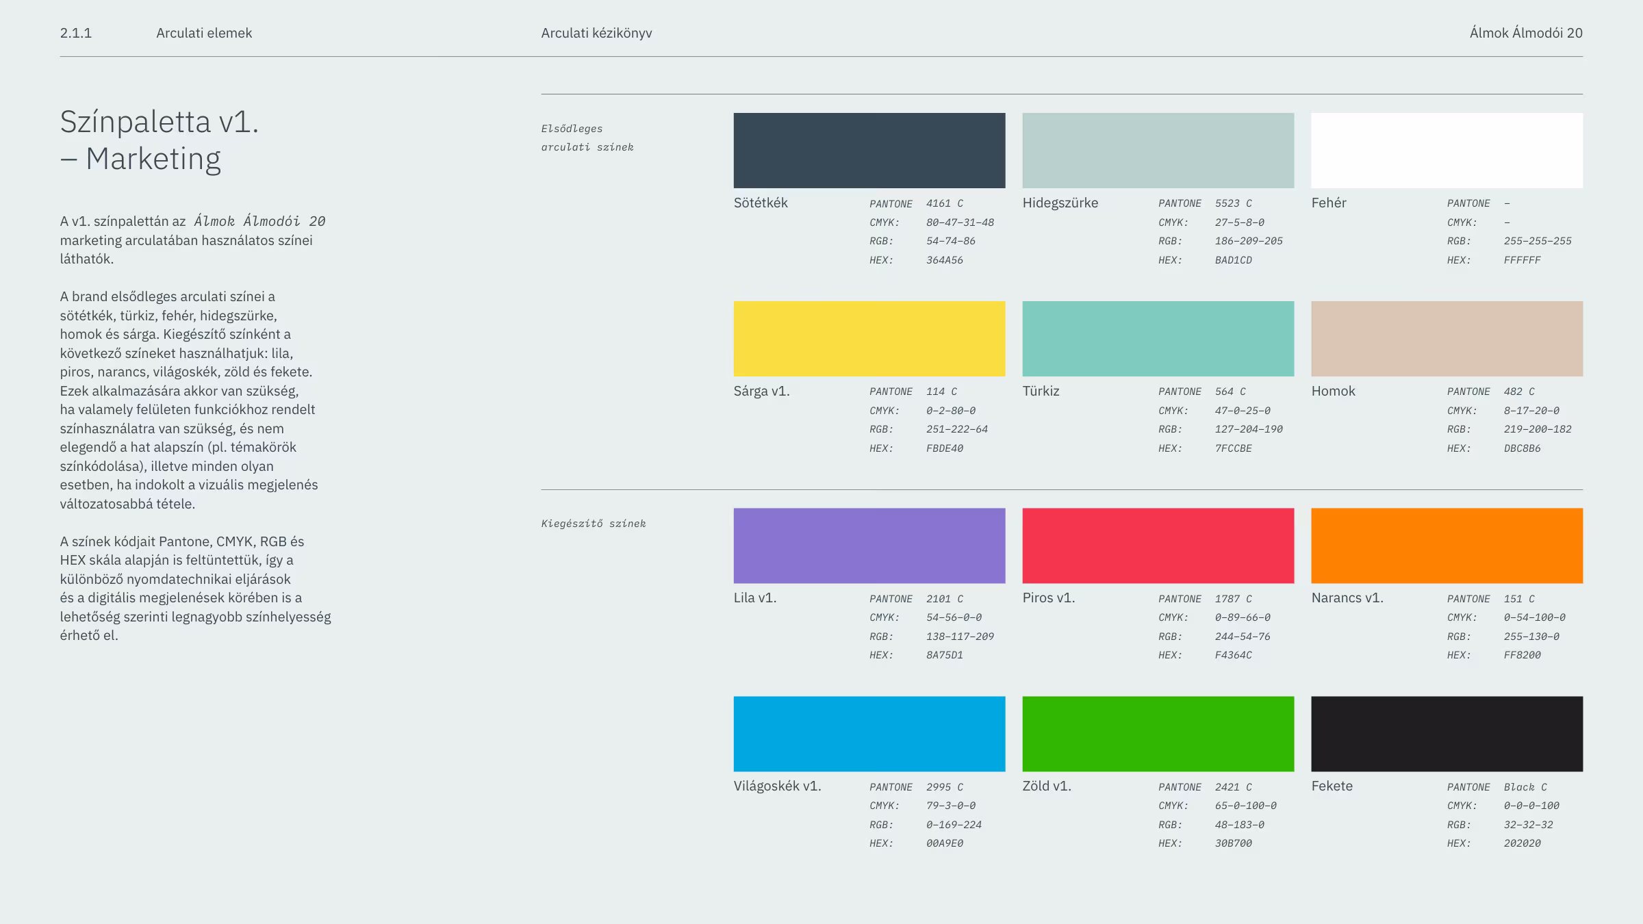This screenshot has height=924, width=1643.
Task: Select the orange Narancs v1. swatch
Action: click(x=1447, y=546)
